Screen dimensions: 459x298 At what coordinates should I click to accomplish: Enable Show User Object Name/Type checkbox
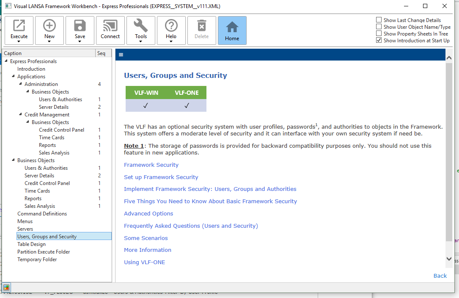379,27
